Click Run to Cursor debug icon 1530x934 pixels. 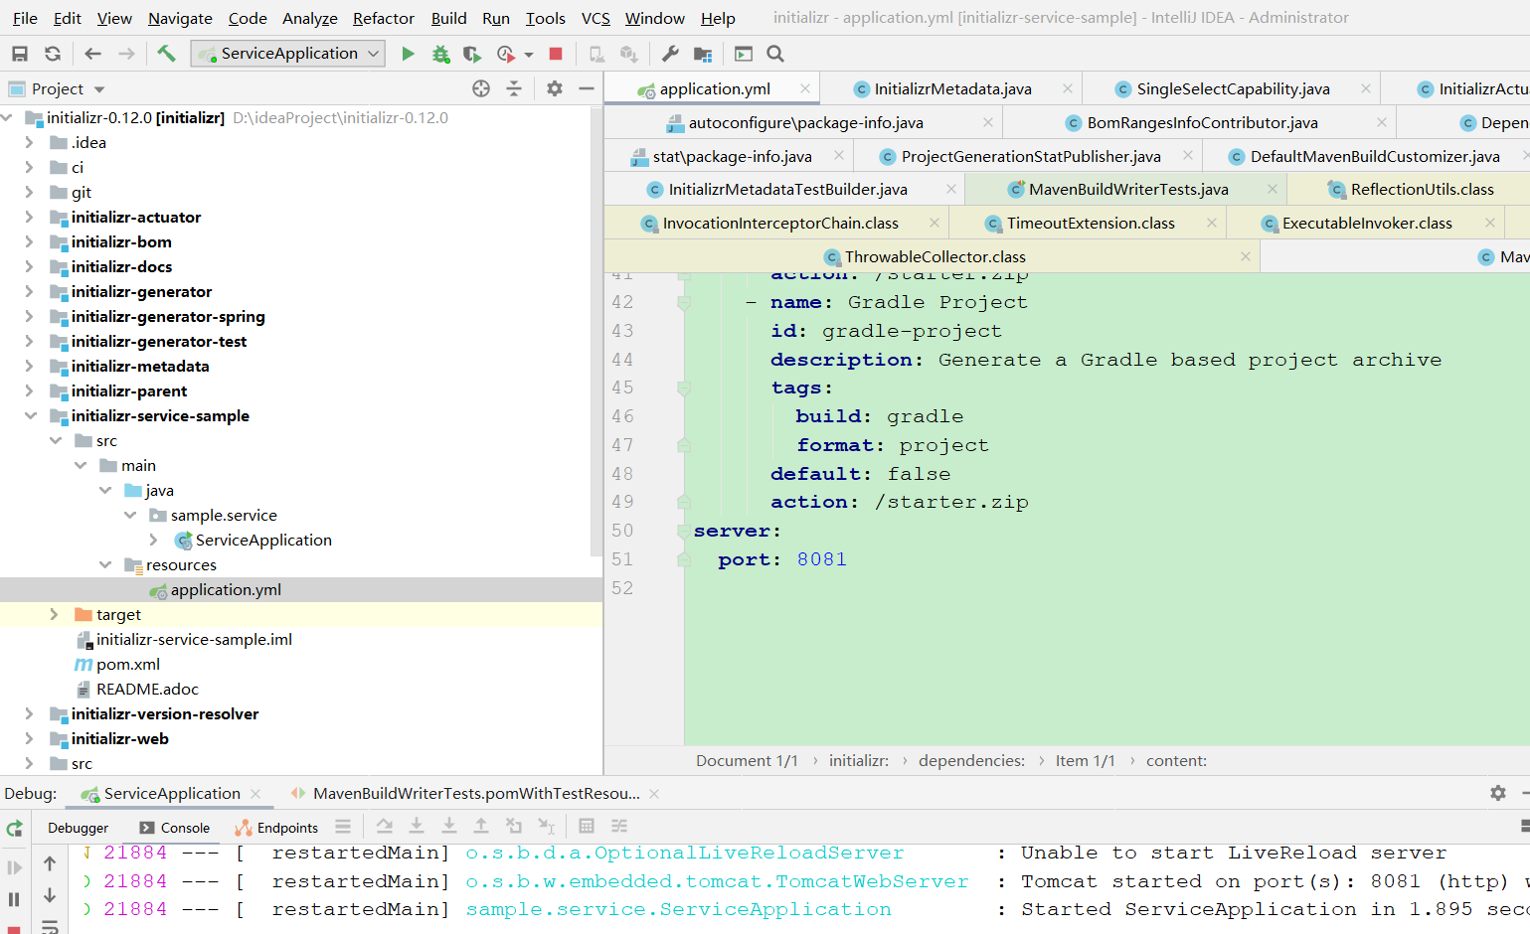click(x=546, y=827)
